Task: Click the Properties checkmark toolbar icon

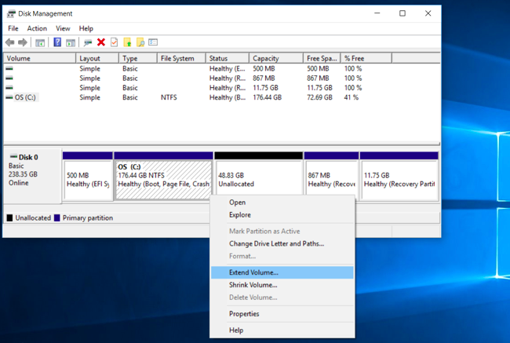Action: click(114, 42)
